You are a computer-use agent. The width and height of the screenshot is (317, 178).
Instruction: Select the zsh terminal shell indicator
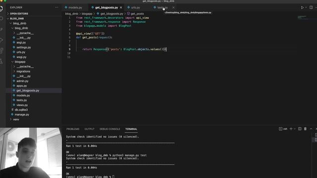coord(283,129)
